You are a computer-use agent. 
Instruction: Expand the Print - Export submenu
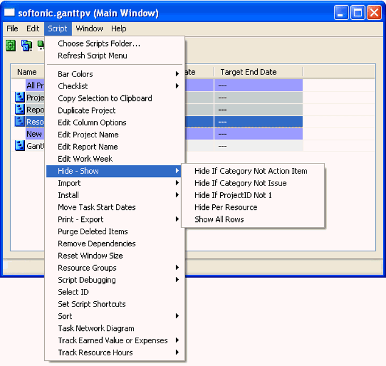click(x=115, y=219)
